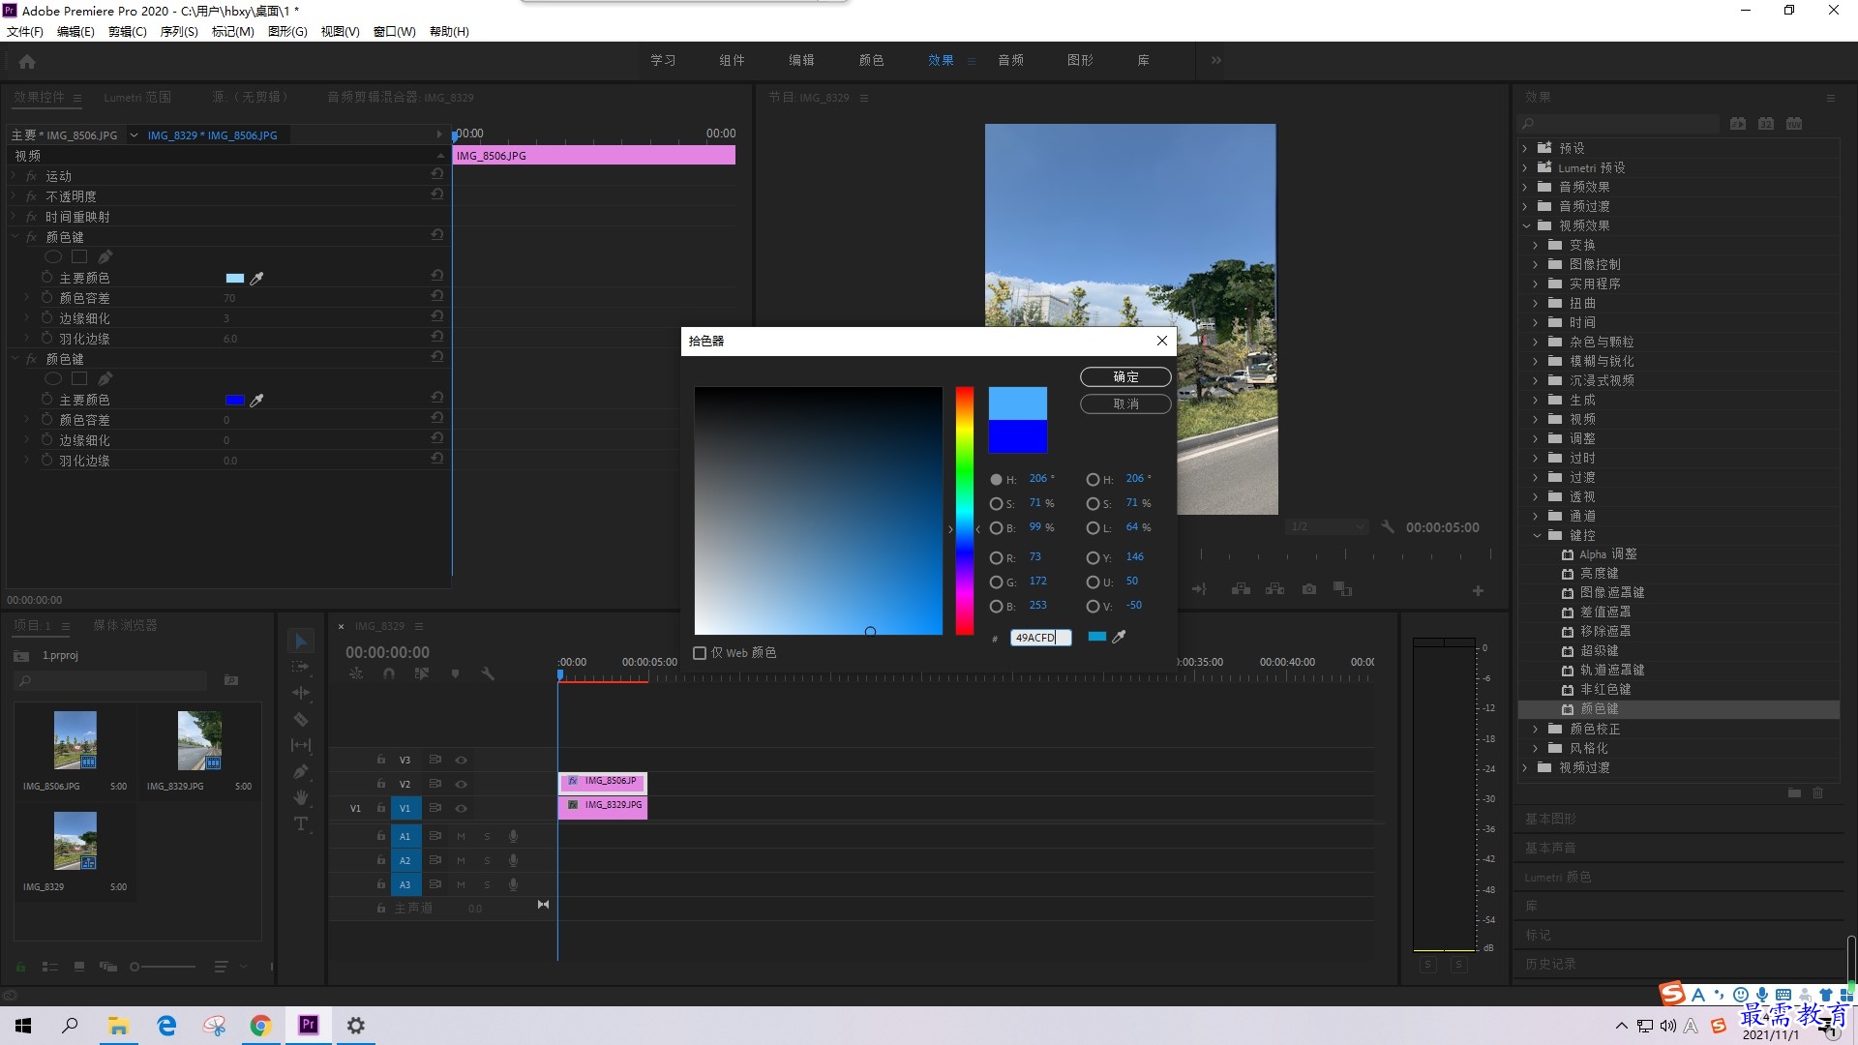Expand the 预设 effects folder
This screenshot has width=1858, height=1045.
[x=1526, y=148]
